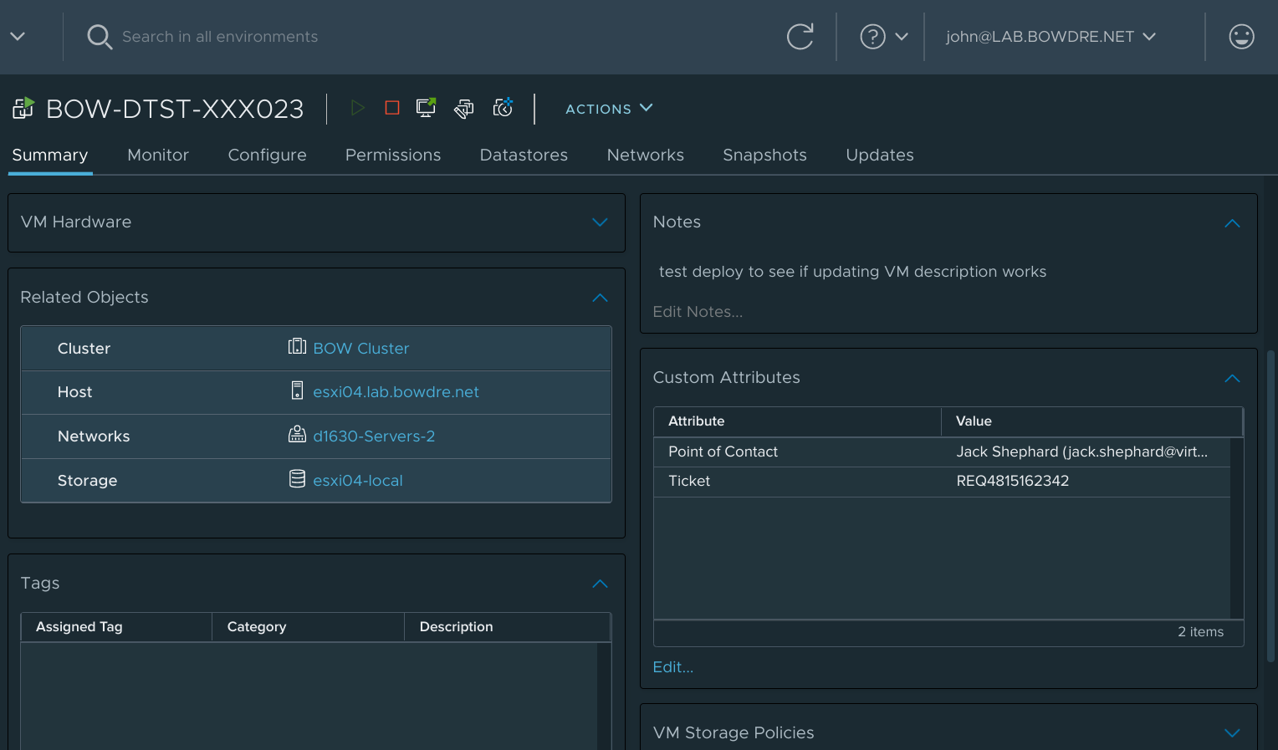Open the BOW Cluster link
The image size is (1278, 750).
pyautogui.click(x=361, y=349)
